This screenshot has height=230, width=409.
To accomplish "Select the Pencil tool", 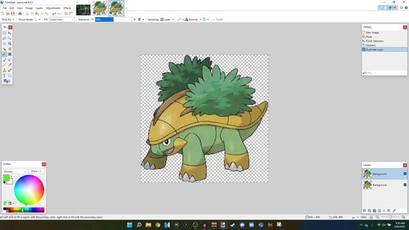I will 4,65.
